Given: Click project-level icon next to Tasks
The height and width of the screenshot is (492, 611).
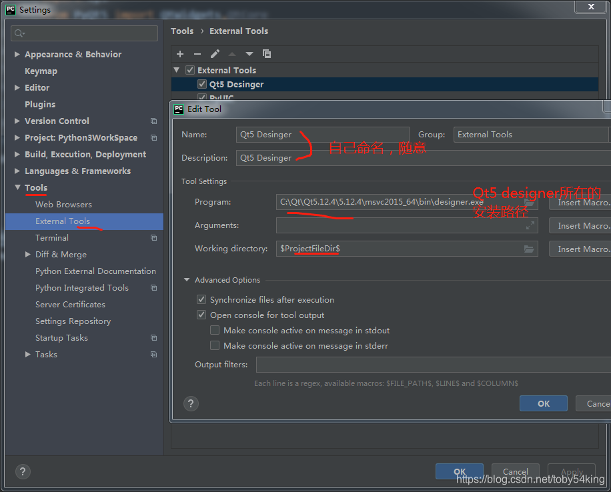Looking at the screenshot, I should point(154,355).
